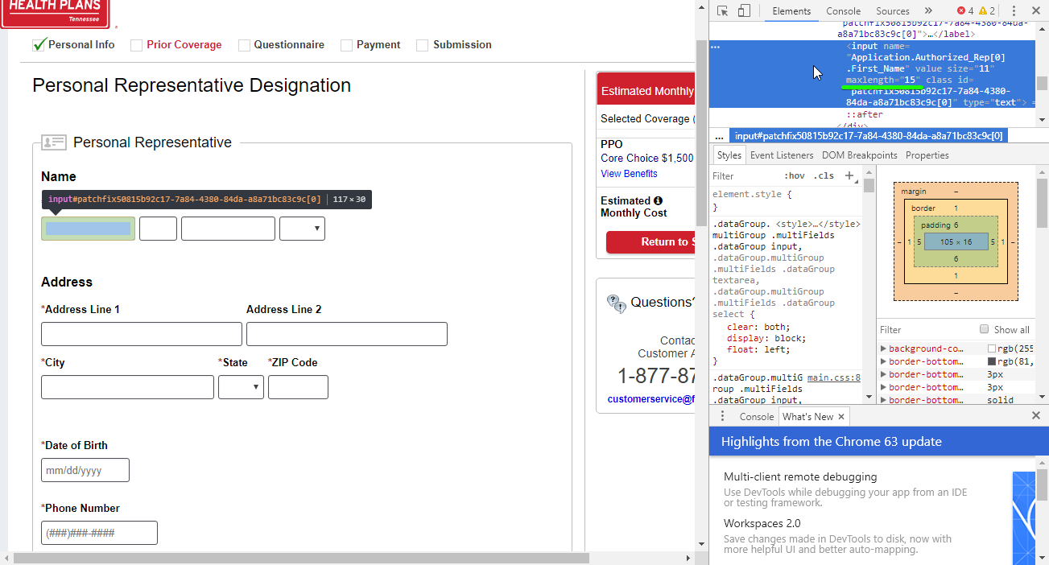Toggle the device toolbar icon

pos(744,11)
